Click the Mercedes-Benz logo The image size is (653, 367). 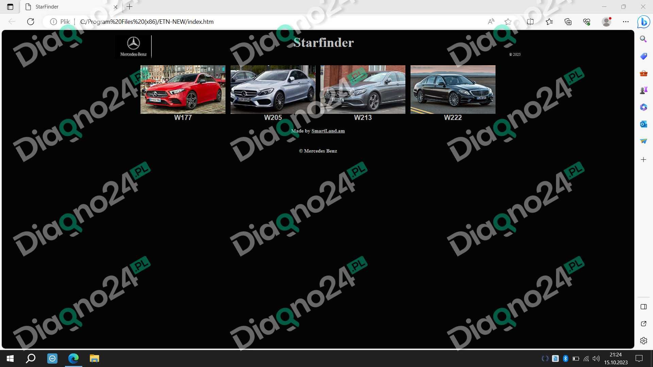coord(133,47)
